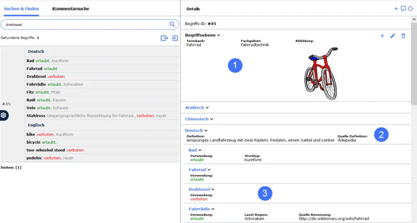This screenshot has width=417, height=223.
Task: Collapse the Fahrrad term entry
Action: 200,170
